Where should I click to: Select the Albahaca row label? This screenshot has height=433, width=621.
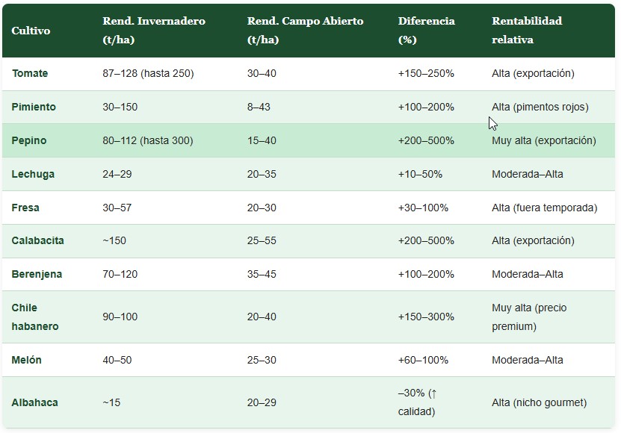tap(34, 402)
